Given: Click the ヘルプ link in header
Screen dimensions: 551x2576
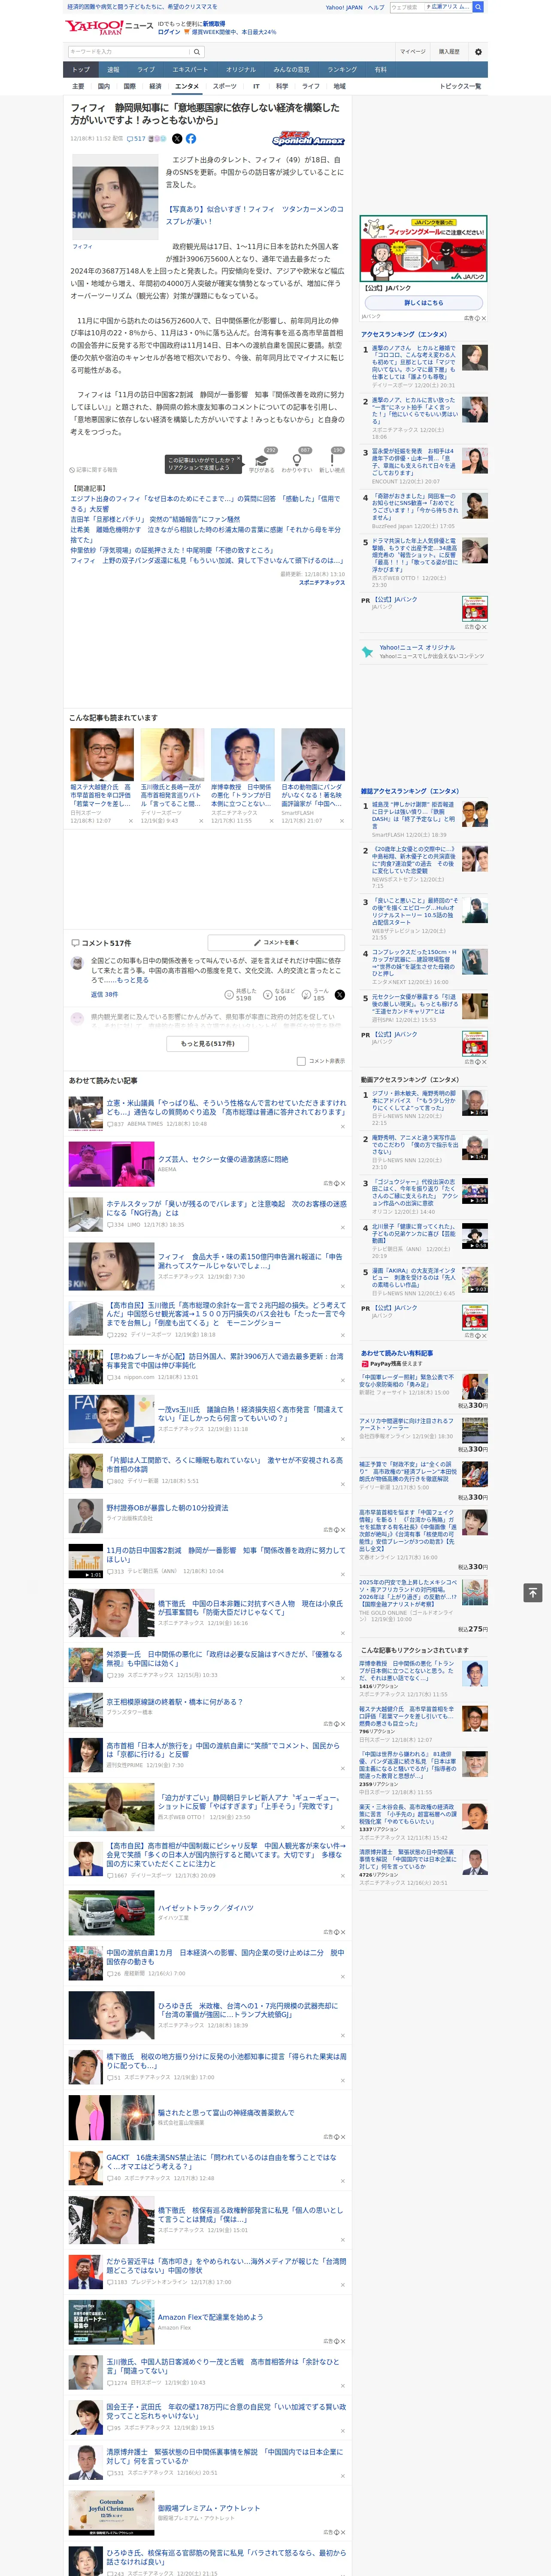Looking at the screenshot, I should [x=375, y=7].
